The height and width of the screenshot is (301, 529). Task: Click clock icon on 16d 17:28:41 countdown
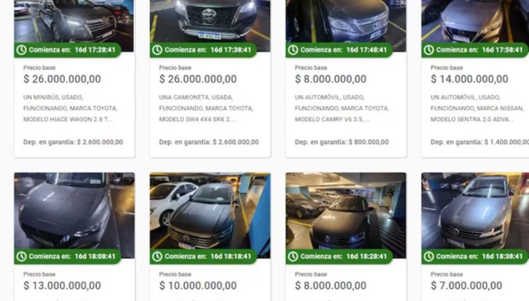point(21,50)
